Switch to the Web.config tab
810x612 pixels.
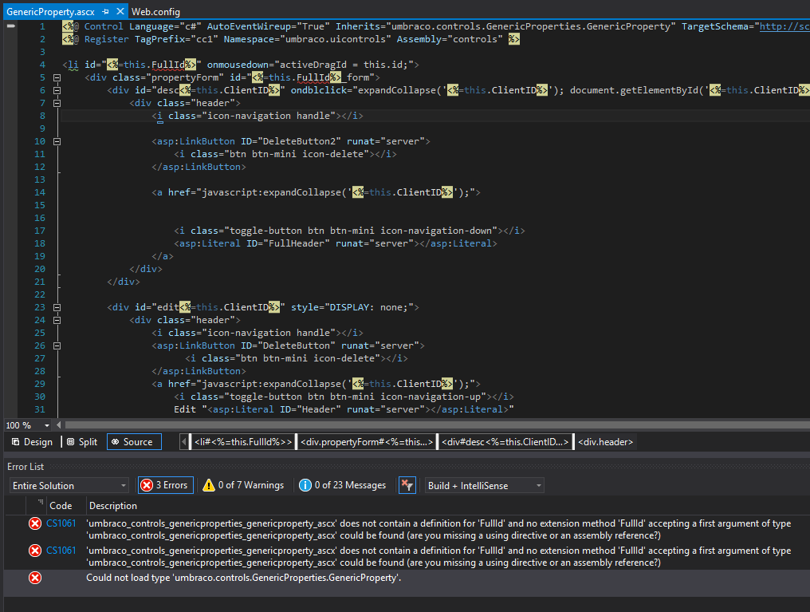[155, 11]
